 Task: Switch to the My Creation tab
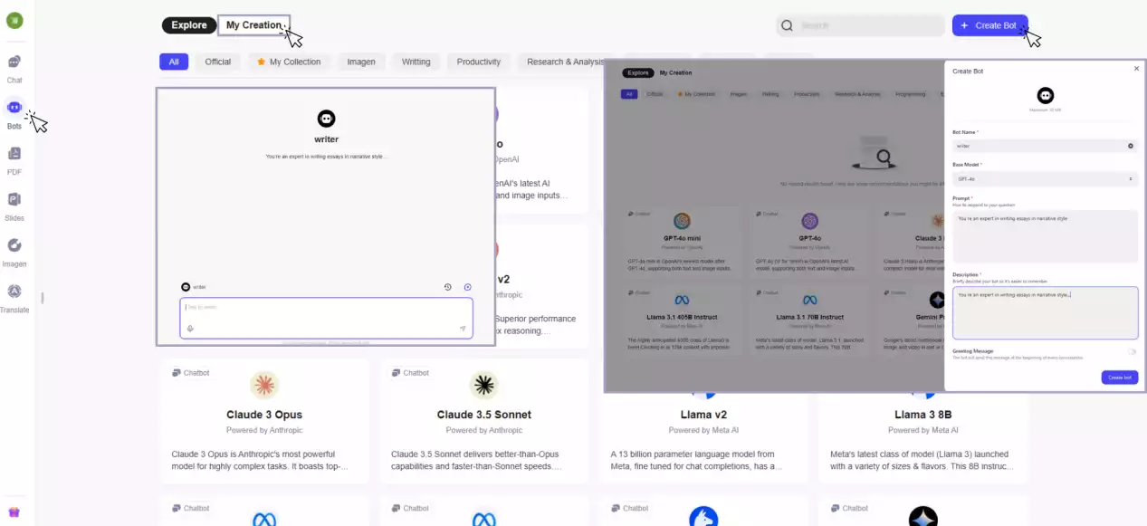[x=253, y=25]
